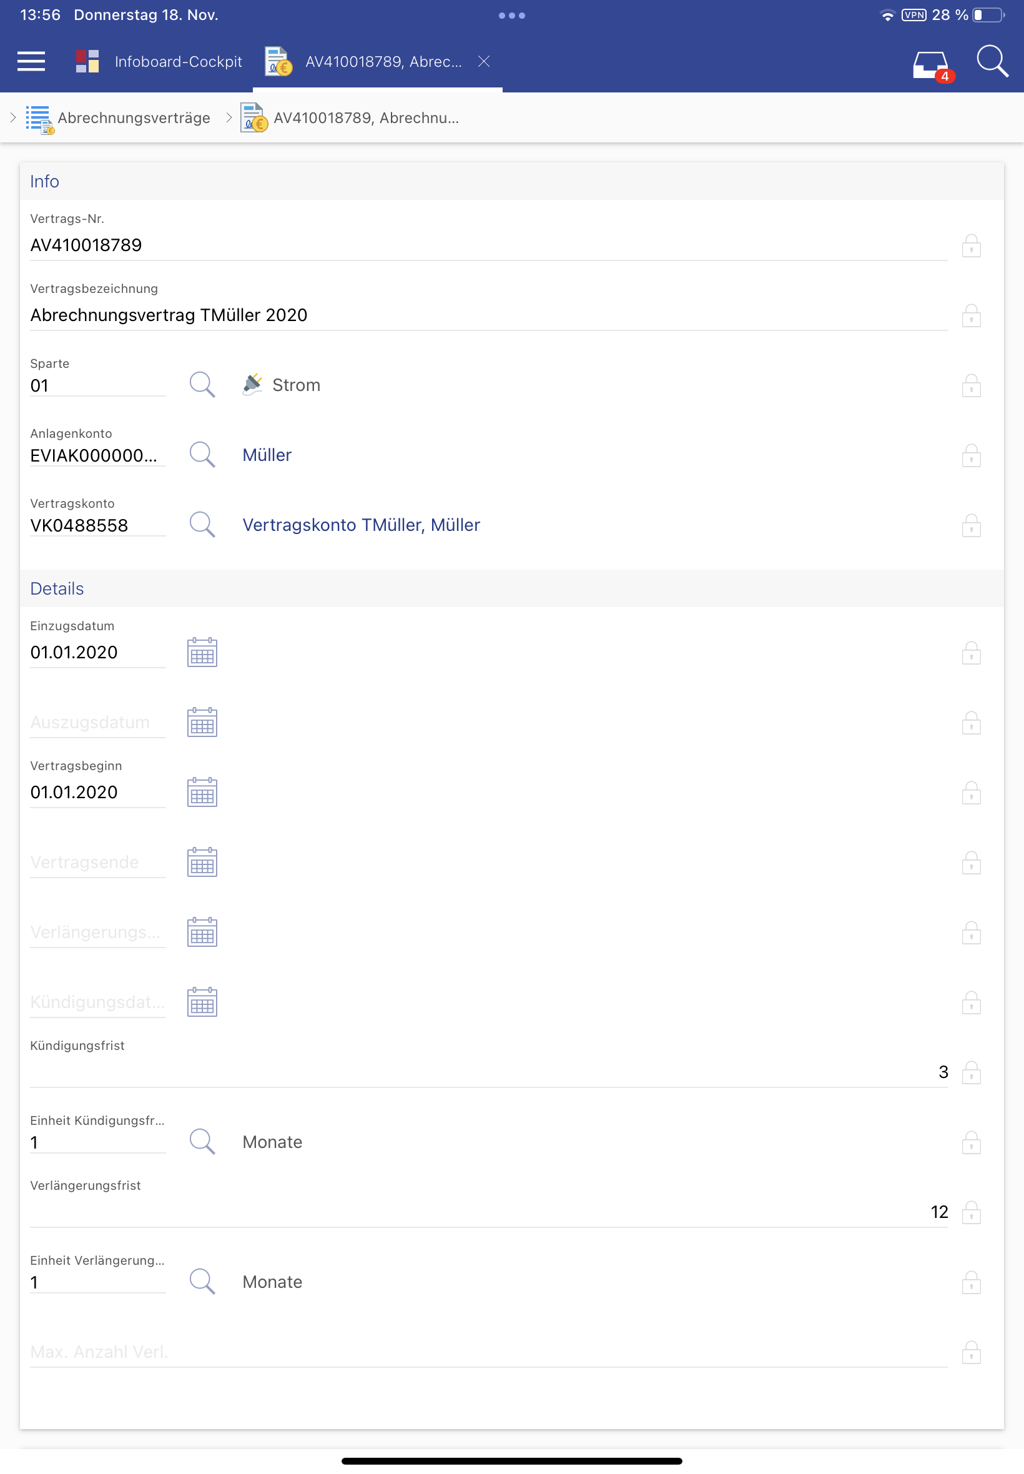Open calendar picker for Einzugsdatum
This screenshot has width=1024, height=1474.
coord(202,652)
